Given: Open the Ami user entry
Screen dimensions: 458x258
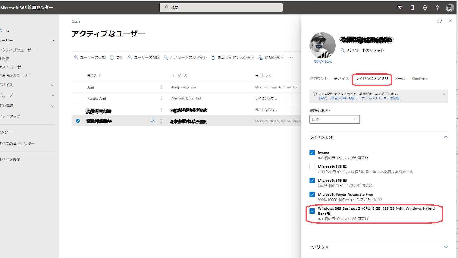Looking at the screenshot, I should [91, 87].
